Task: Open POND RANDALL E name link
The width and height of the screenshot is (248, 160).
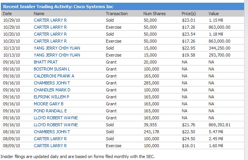Action: pos(50,111)
